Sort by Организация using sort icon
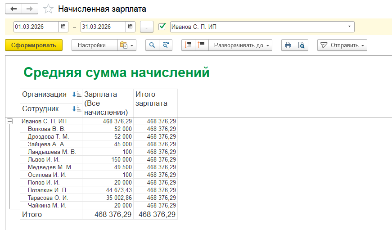 [x=77, y=95]
